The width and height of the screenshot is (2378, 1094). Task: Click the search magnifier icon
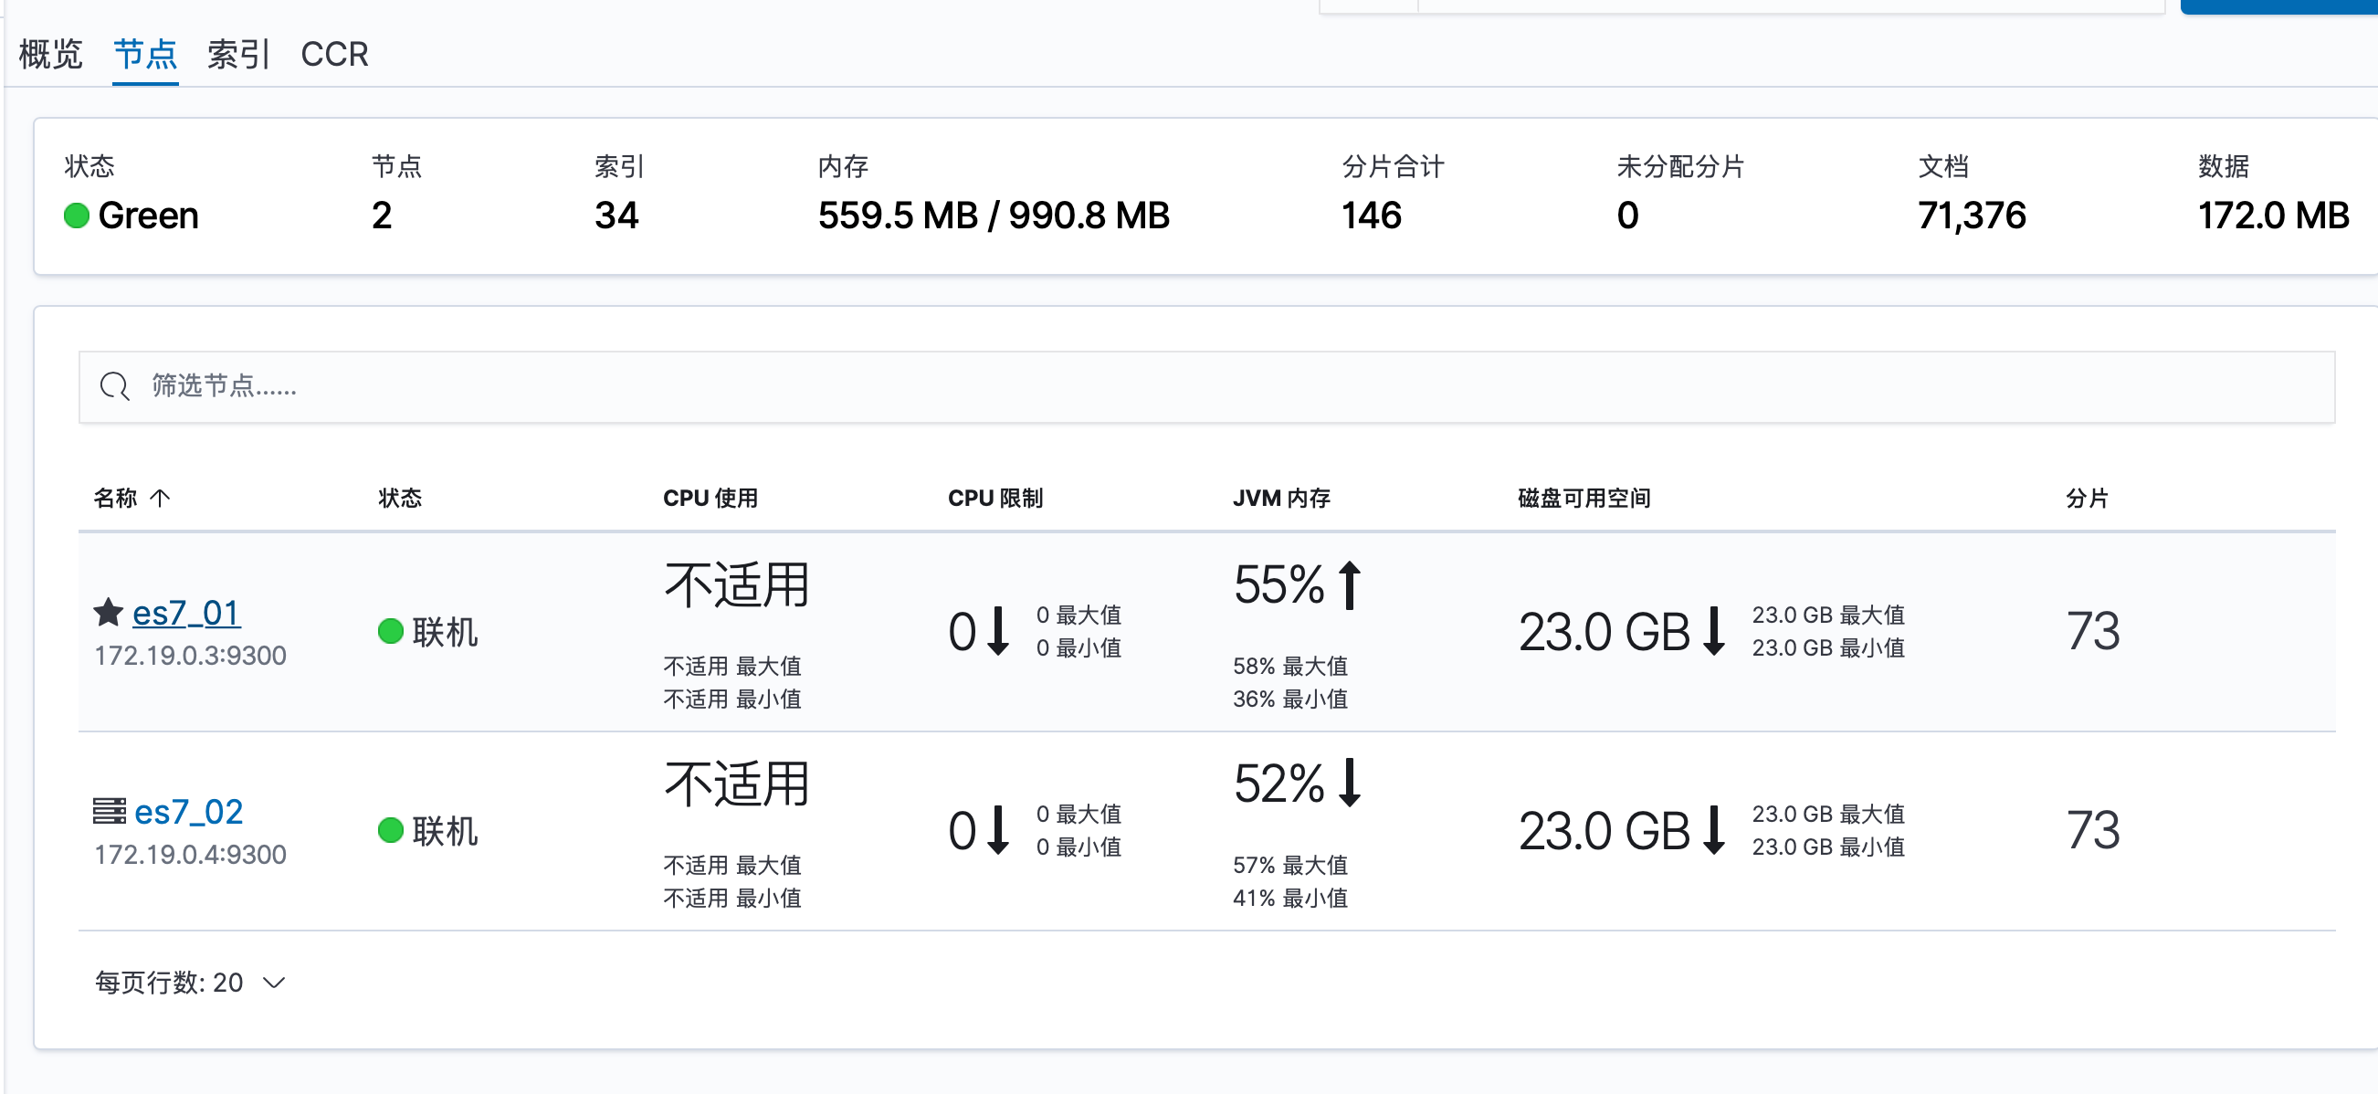point(114,386)
